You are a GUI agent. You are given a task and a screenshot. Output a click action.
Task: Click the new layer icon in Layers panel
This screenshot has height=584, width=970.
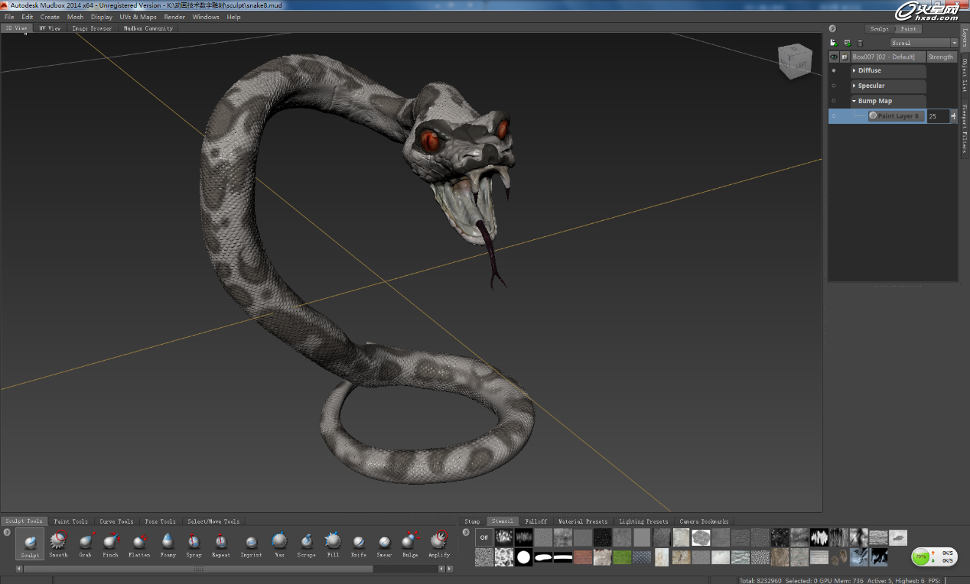point(834,43)
